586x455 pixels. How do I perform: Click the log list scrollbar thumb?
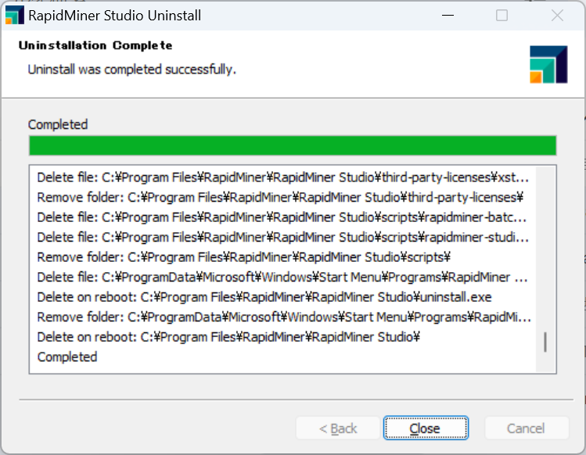[x=545, y=342]
